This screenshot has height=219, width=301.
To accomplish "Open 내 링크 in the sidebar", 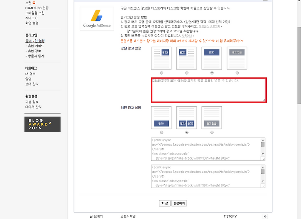I will pyautogui.click(x=31, y=74).
